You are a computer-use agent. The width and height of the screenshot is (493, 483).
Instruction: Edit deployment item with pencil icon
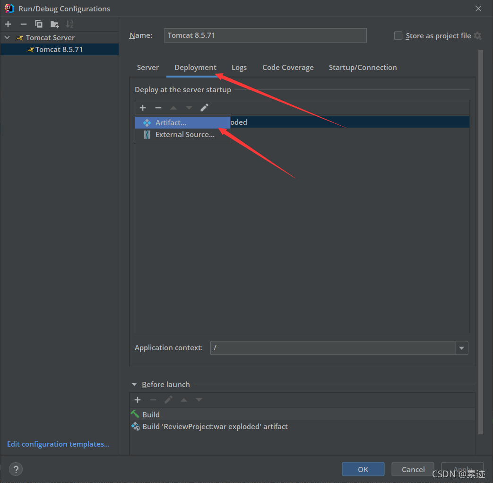tap(204, 108)
